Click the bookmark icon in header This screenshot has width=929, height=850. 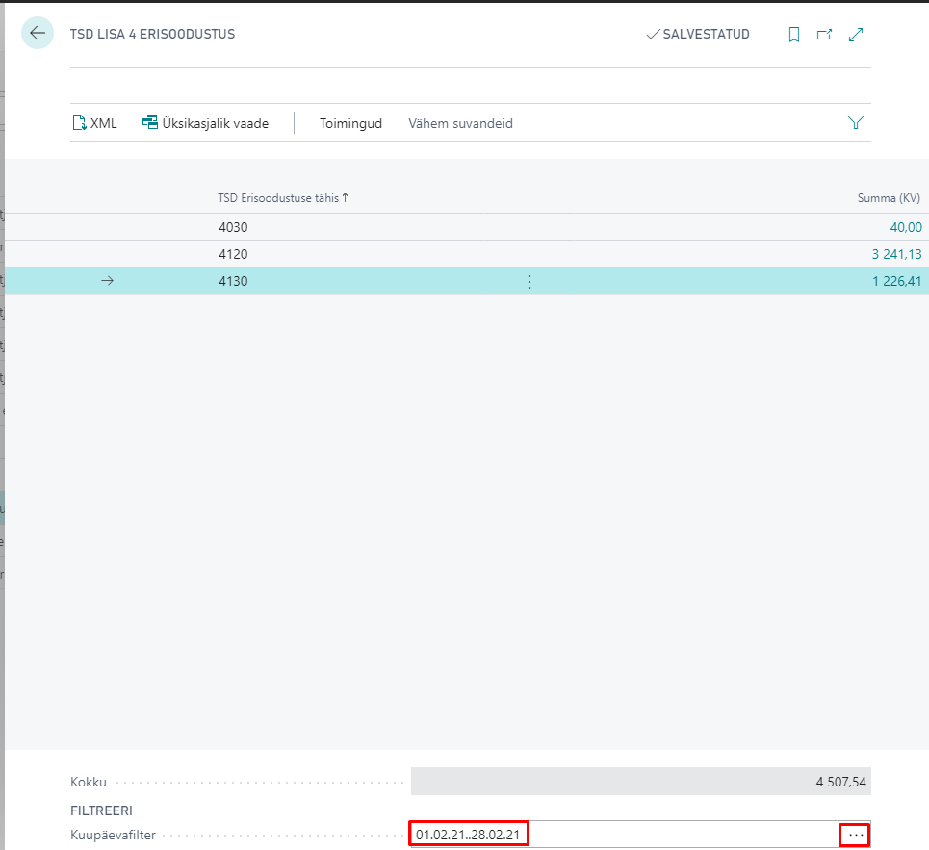(x=794, y=35)
